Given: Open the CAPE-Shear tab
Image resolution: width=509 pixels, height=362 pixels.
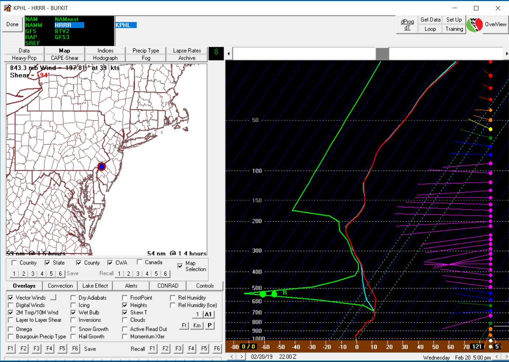Looking at the screenshot, I should (x=65, y=58).
